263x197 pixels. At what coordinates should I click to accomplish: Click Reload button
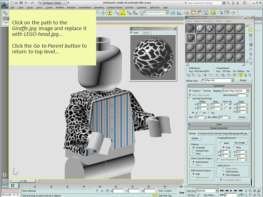[195, 138]
